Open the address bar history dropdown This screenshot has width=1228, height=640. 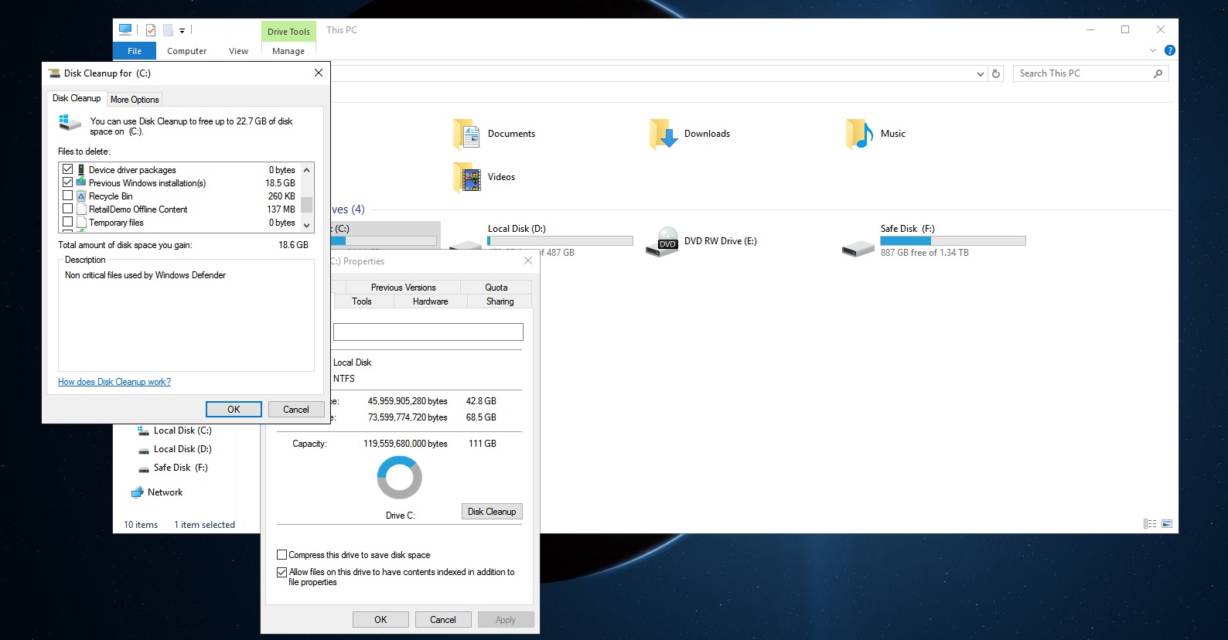tap(981, 74)
